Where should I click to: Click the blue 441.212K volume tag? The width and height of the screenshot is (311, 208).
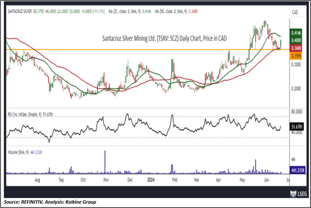point(297,170)
